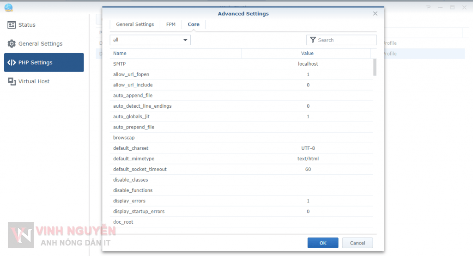Click the Virtual Host sidebar icon
This screenshot has height=256, width=473.
pos(12,81)
